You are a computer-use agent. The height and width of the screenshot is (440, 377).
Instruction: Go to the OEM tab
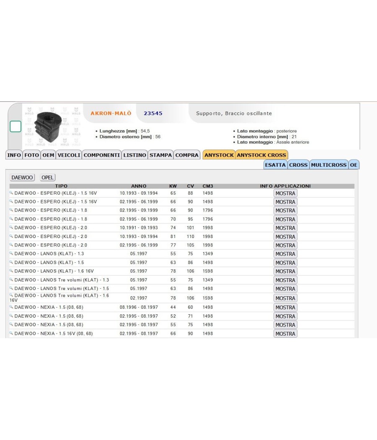[48, 155]
